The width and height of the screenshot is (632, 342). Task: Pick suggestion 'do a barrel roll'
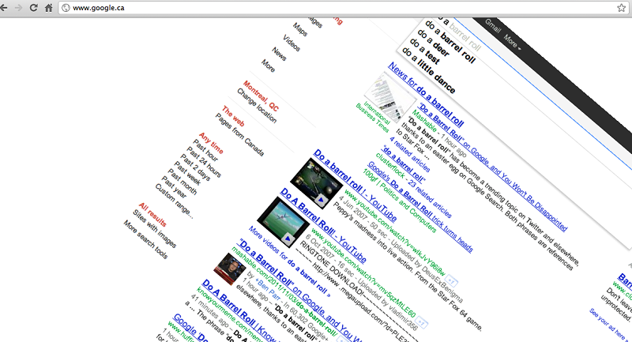pos(450,43)
